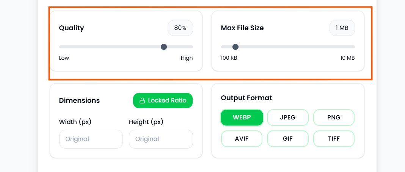The image size is (405, 172).
Task: Select WEBP as the output format
Action: 242,117
